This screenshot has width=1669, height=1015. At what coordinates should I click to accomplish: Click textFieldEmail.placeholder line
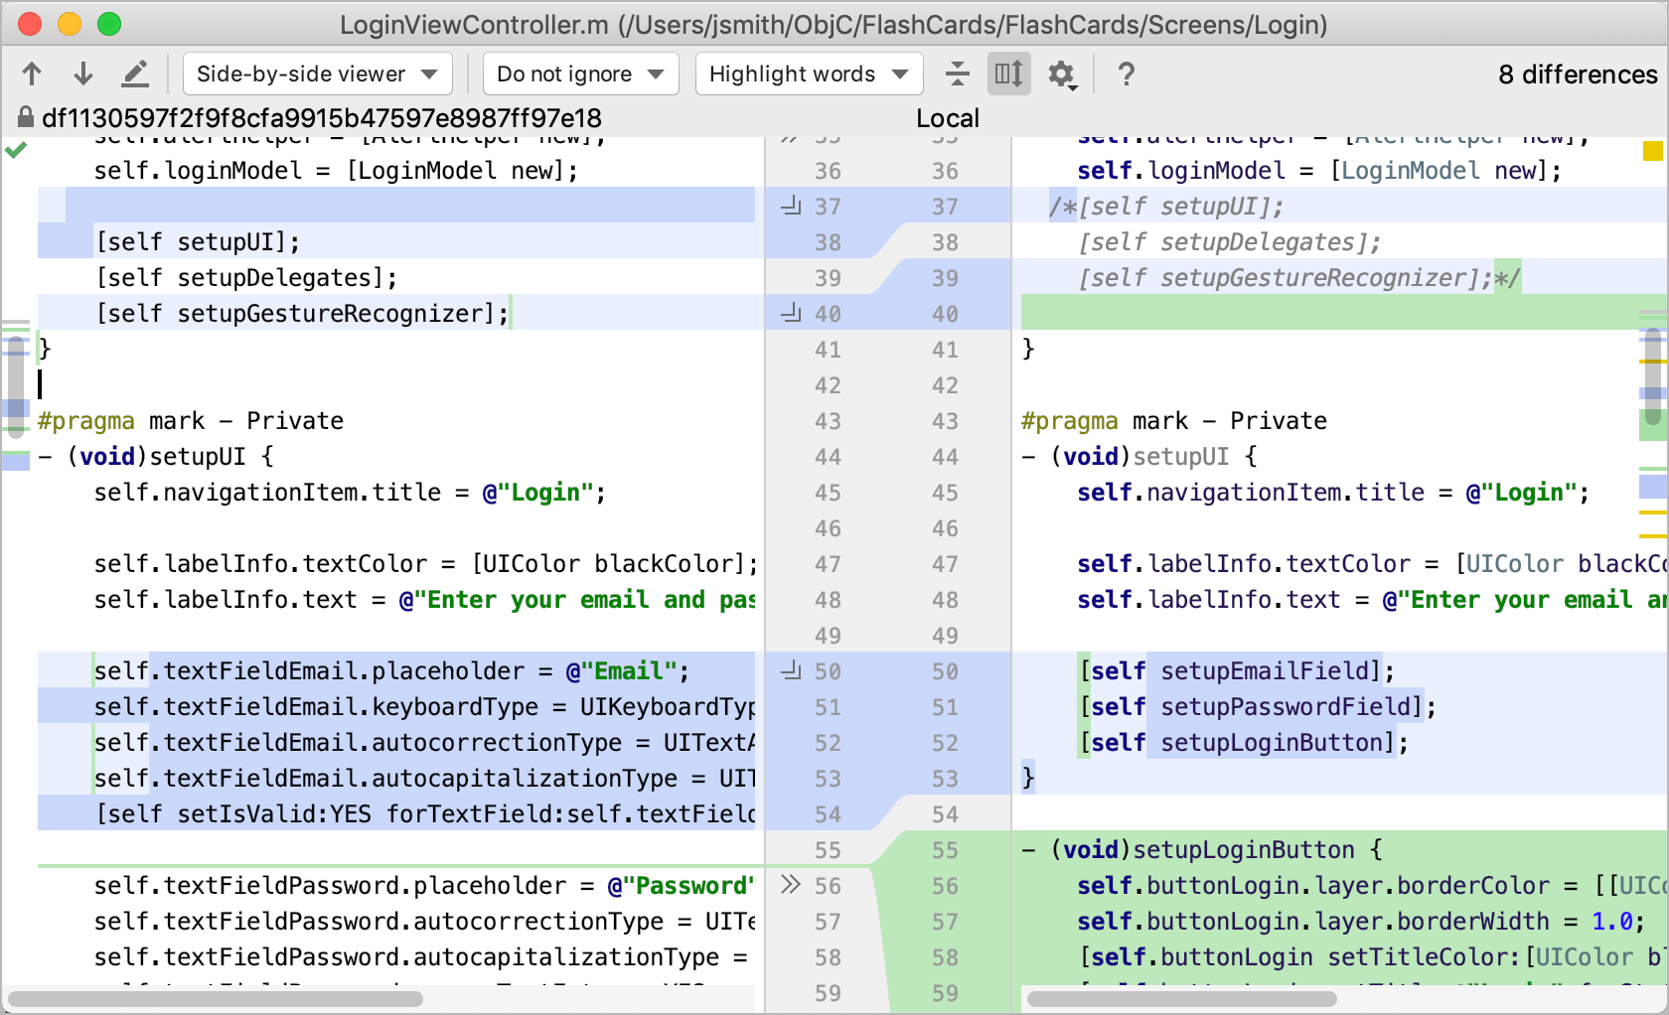pos(391,670)
